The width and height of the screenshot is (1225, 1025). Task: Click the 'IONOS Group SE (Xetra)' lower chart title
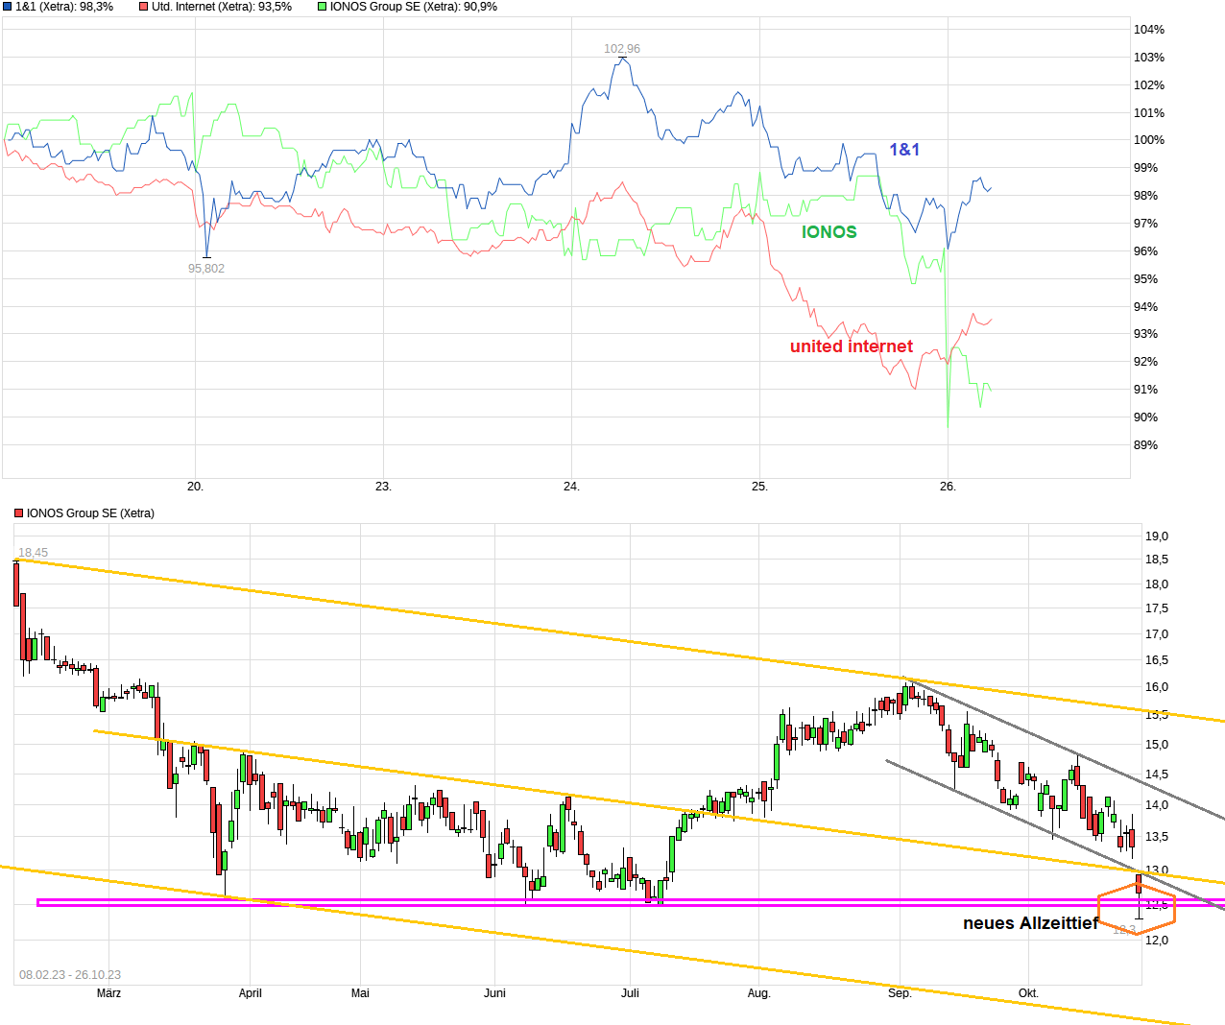coord(90,513)
